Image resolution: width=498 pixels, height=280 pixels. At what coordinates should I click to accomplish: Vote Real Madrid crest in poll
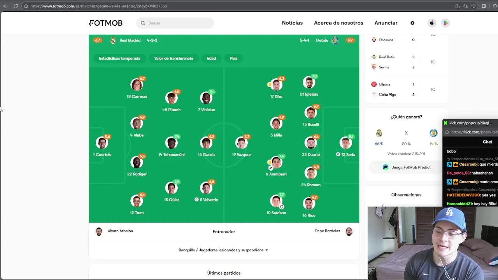coord(379,133)
